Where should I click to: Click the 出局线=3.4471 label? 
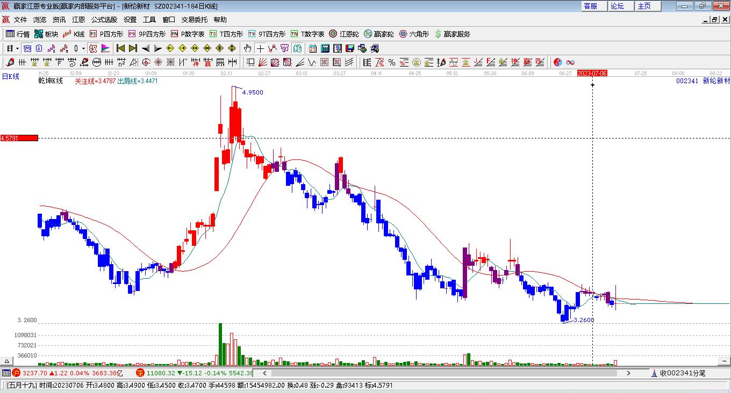[138, 81]
